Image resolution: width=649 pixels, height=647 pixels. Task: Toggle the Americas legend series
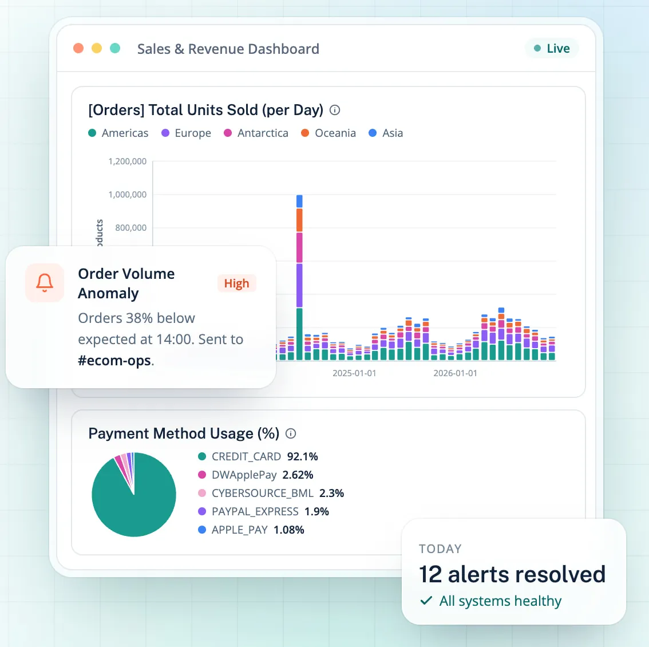118,133
